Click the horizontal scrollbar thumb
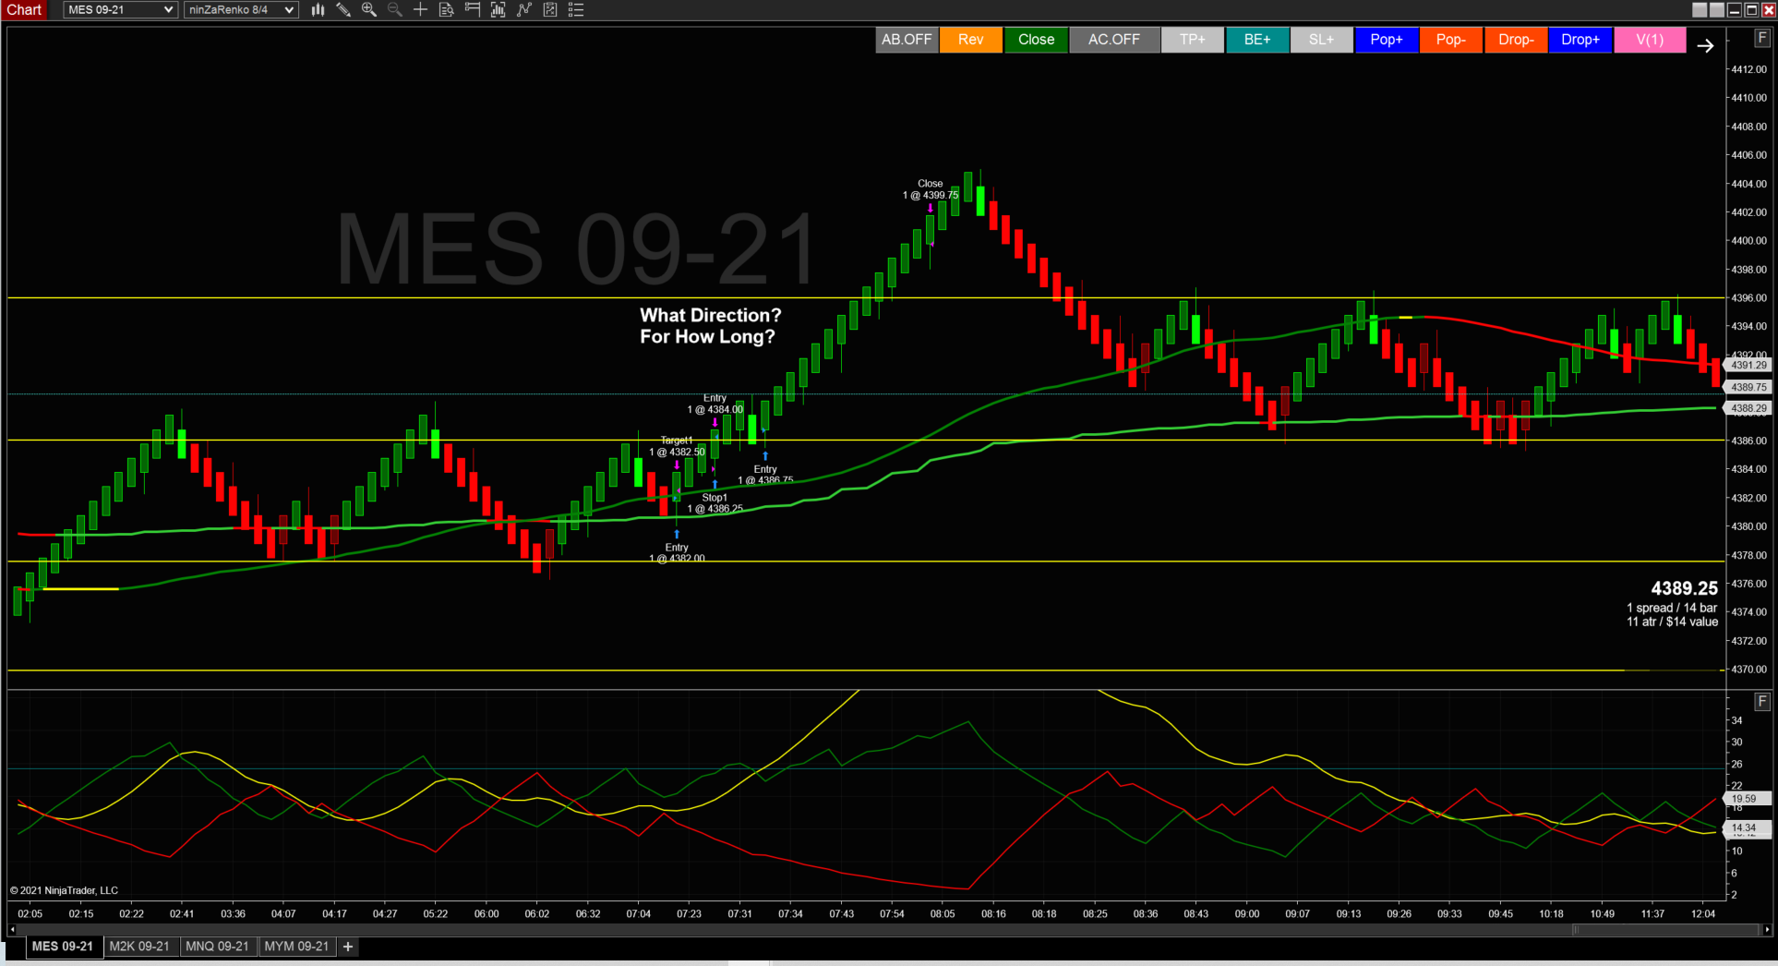The width and height of the screenshot is (1778, 966). [1666, 930]
